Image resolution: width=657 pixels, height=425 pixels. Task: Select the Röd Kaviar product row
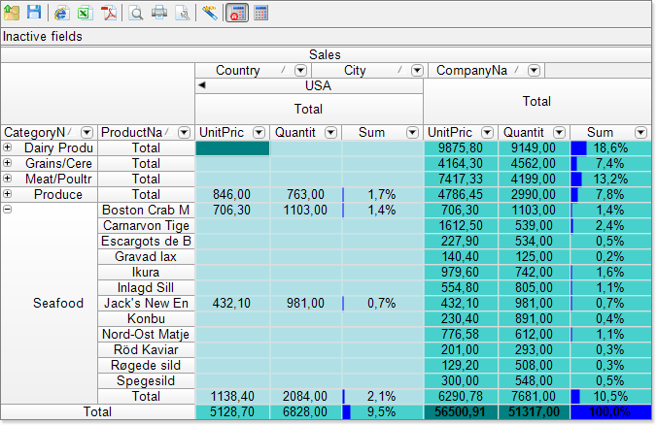(x=146, y=349)
